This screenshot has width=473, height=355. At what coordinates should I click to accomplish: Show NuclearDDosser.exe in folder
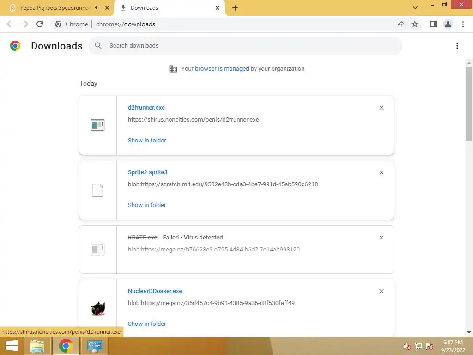[147, 324]
